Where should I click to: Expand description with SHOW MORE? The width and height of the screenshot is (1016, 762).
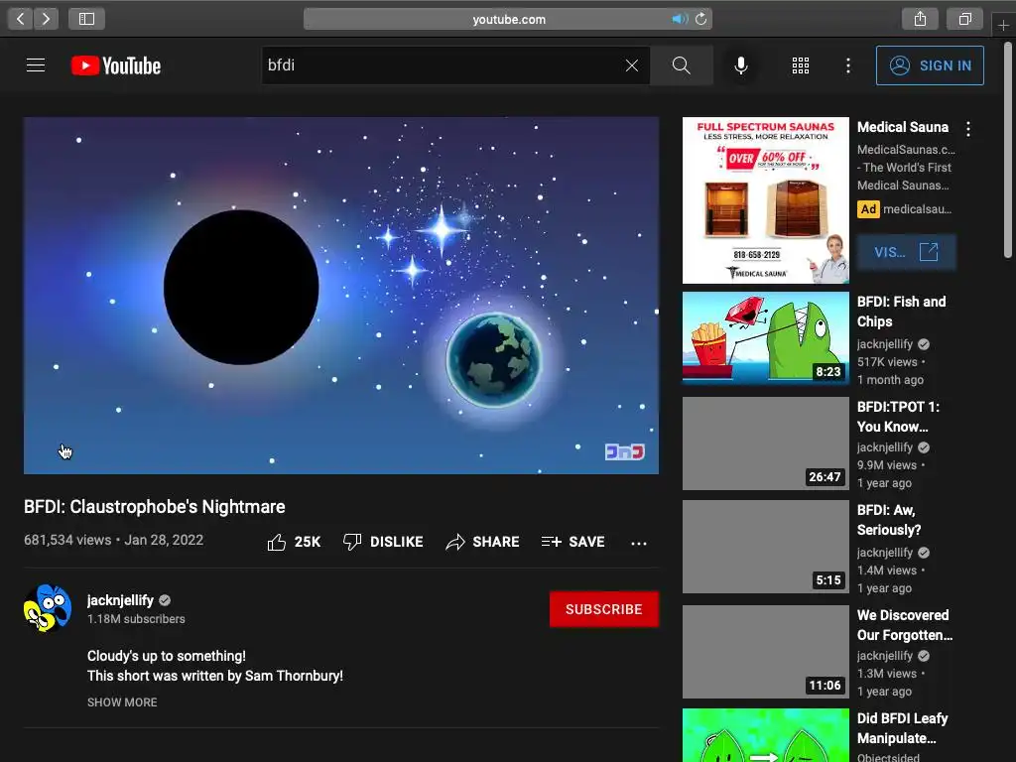tap(122, 702)
